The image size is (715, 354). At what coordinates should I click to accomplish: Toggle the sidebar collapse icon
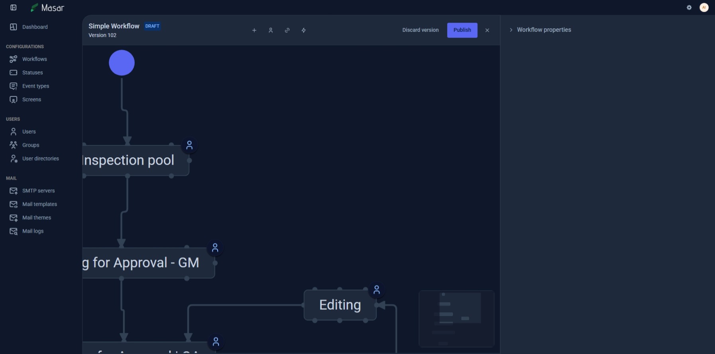pyautogui.click(x=14, y=8)
